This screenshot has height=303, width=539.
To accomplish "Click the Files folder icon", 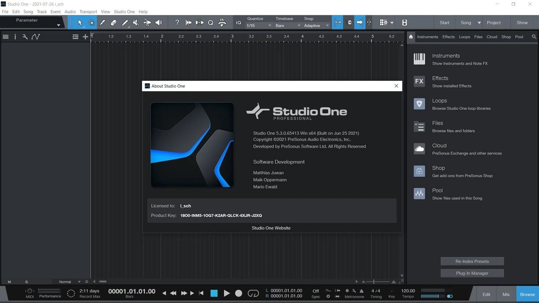I will [x=419, y=126].
